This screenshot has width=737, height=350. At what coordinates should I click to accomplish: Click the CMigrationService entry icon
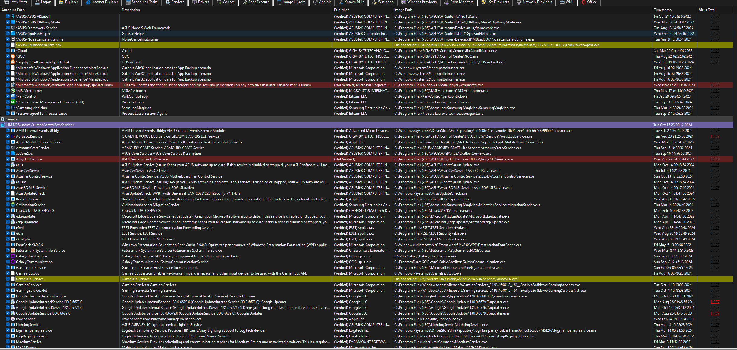pyautogui.click(x=13, y=205)
